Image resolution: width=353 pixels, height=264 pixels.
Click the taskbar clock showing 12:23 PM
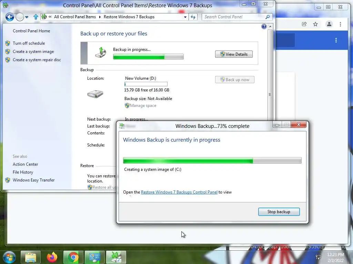point(335,257)
